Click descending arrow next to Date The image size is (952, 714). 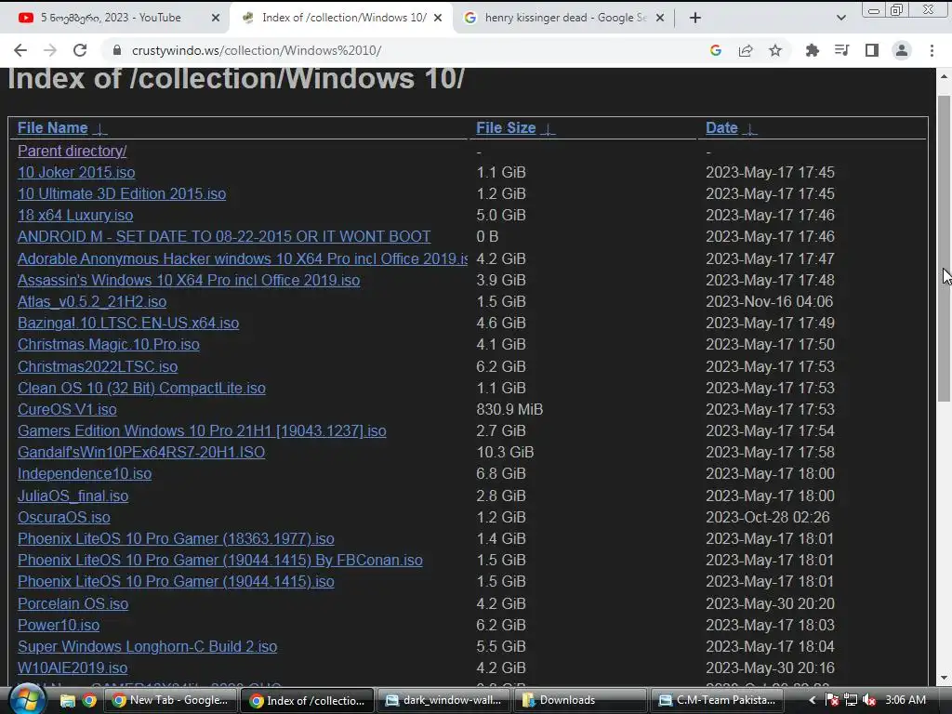click(x=750, y=128)
